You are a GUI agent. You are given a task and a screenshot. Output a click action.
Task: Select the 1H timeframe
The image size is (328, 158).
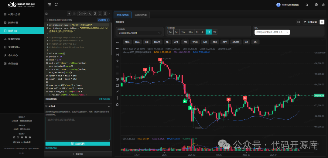pyautogui.click(x=197, y=32)
